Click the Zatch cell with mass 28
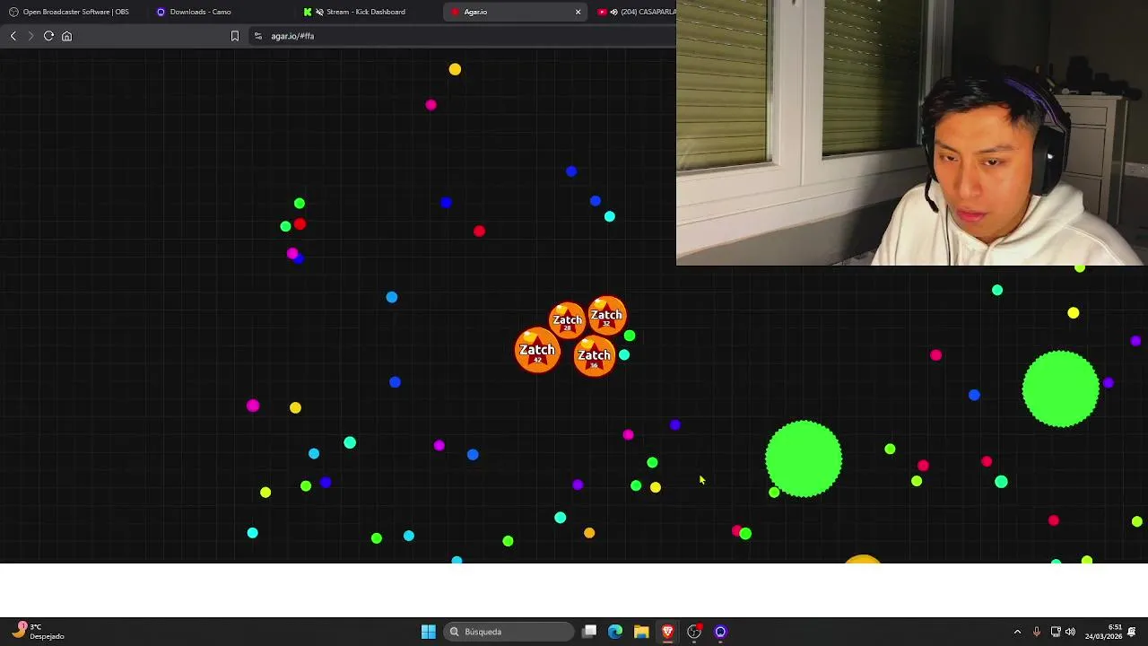The height and width of the screenshot is (646, 1148). 567,320
